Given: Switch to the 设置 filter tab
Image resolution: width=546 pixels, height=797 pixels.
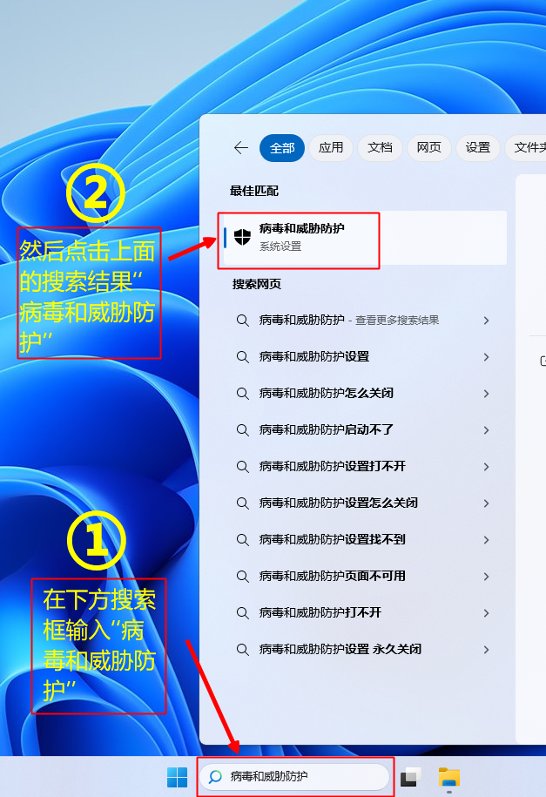Looking at the screenshot, I should click(x=477, y=148).
